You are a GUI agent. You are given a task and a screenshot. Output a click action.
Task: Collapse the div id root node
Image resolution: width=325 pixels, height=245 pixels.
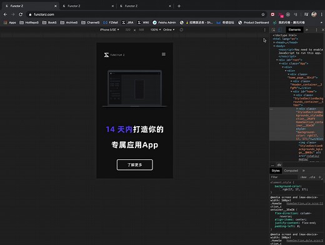pos(277,60)
